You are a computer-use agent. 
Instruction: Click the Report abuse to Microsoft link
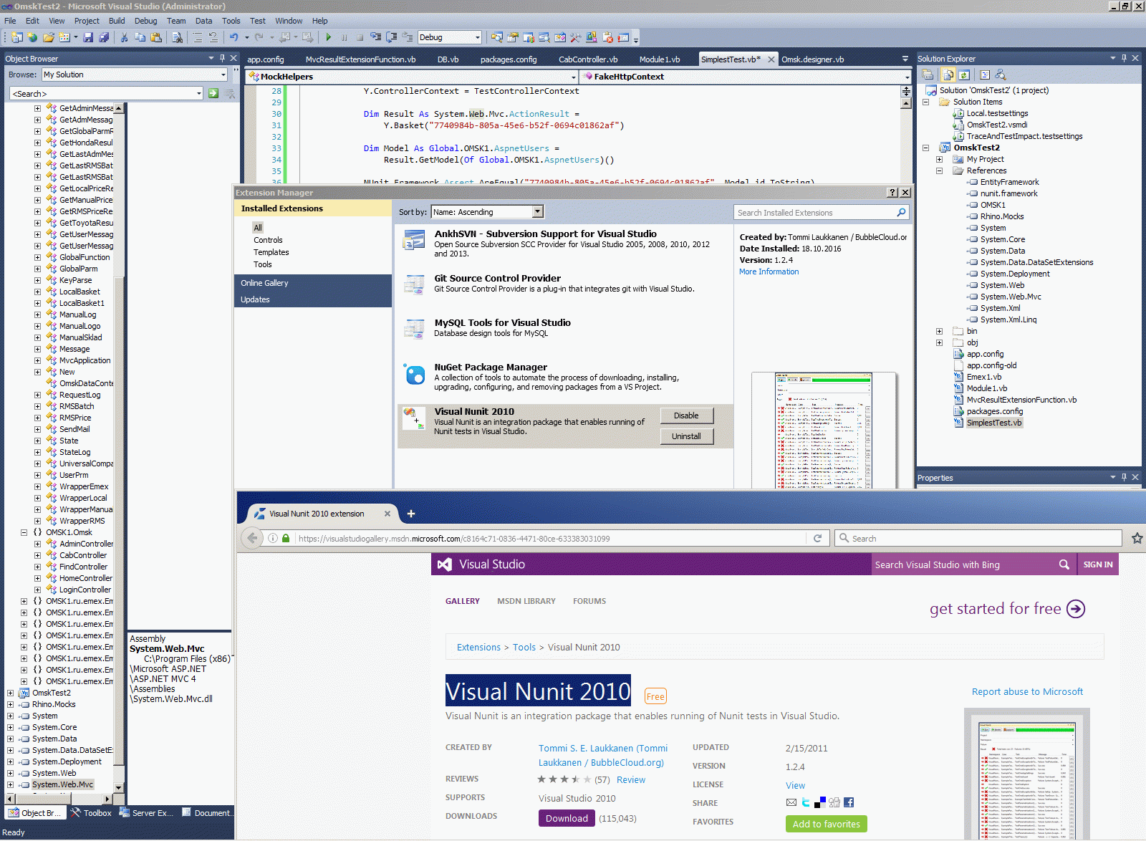click(1027, 691)
